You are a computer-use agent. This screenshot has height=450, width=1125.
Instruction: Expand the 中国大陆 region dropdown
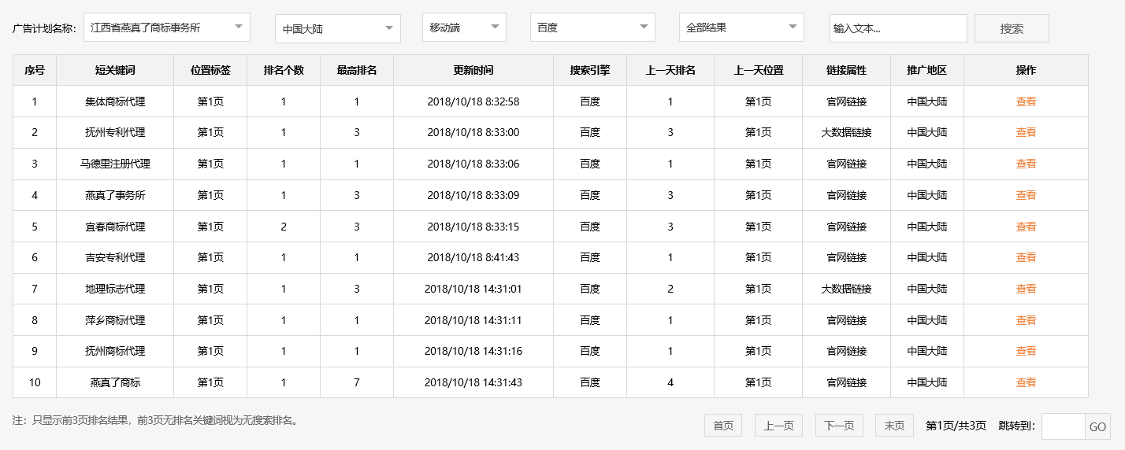(338, 29)
